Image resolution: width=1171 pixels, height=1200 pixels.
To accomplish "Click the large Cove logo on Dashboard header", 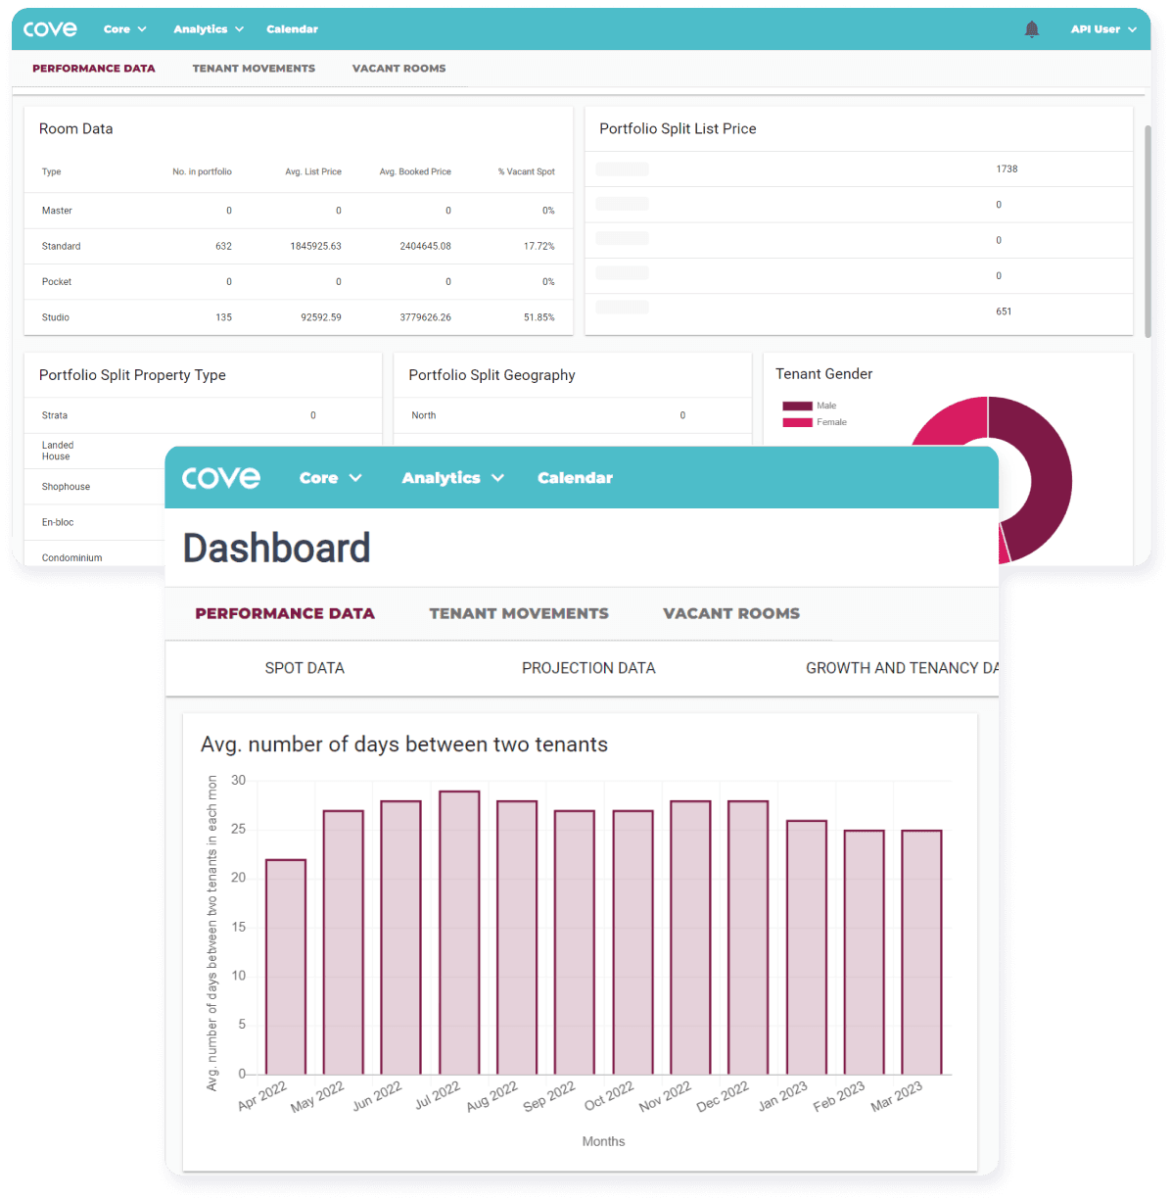I will [x=221, y=478].
